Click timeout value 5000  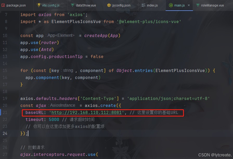click(54, 119)
